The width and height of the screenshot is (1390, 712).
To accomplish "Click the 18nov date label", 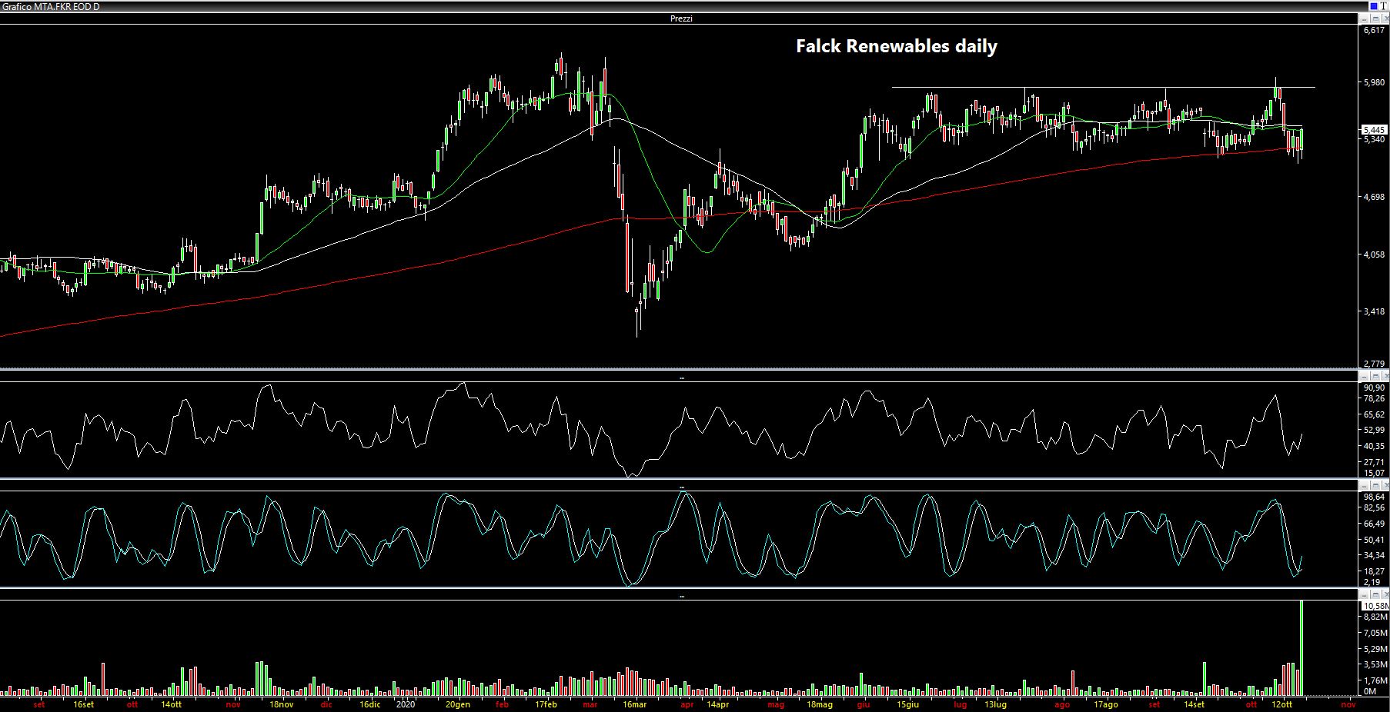I will [282, 704].
